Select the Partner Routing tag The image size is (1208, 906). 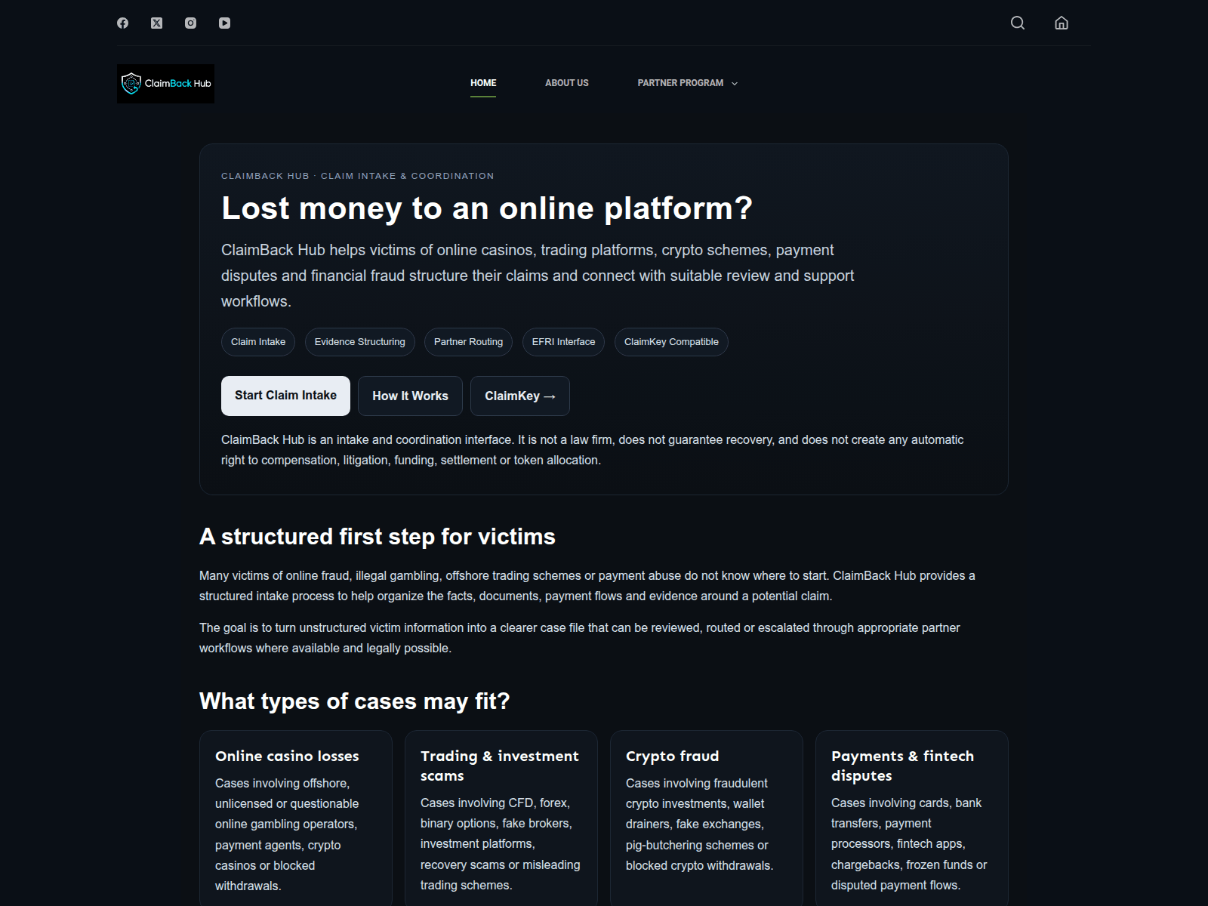[468, 342]
